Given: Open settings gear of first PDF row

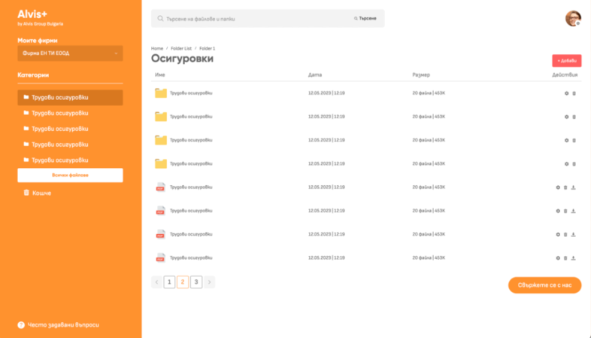Looking at the screenshot, I should click(558, 187).
